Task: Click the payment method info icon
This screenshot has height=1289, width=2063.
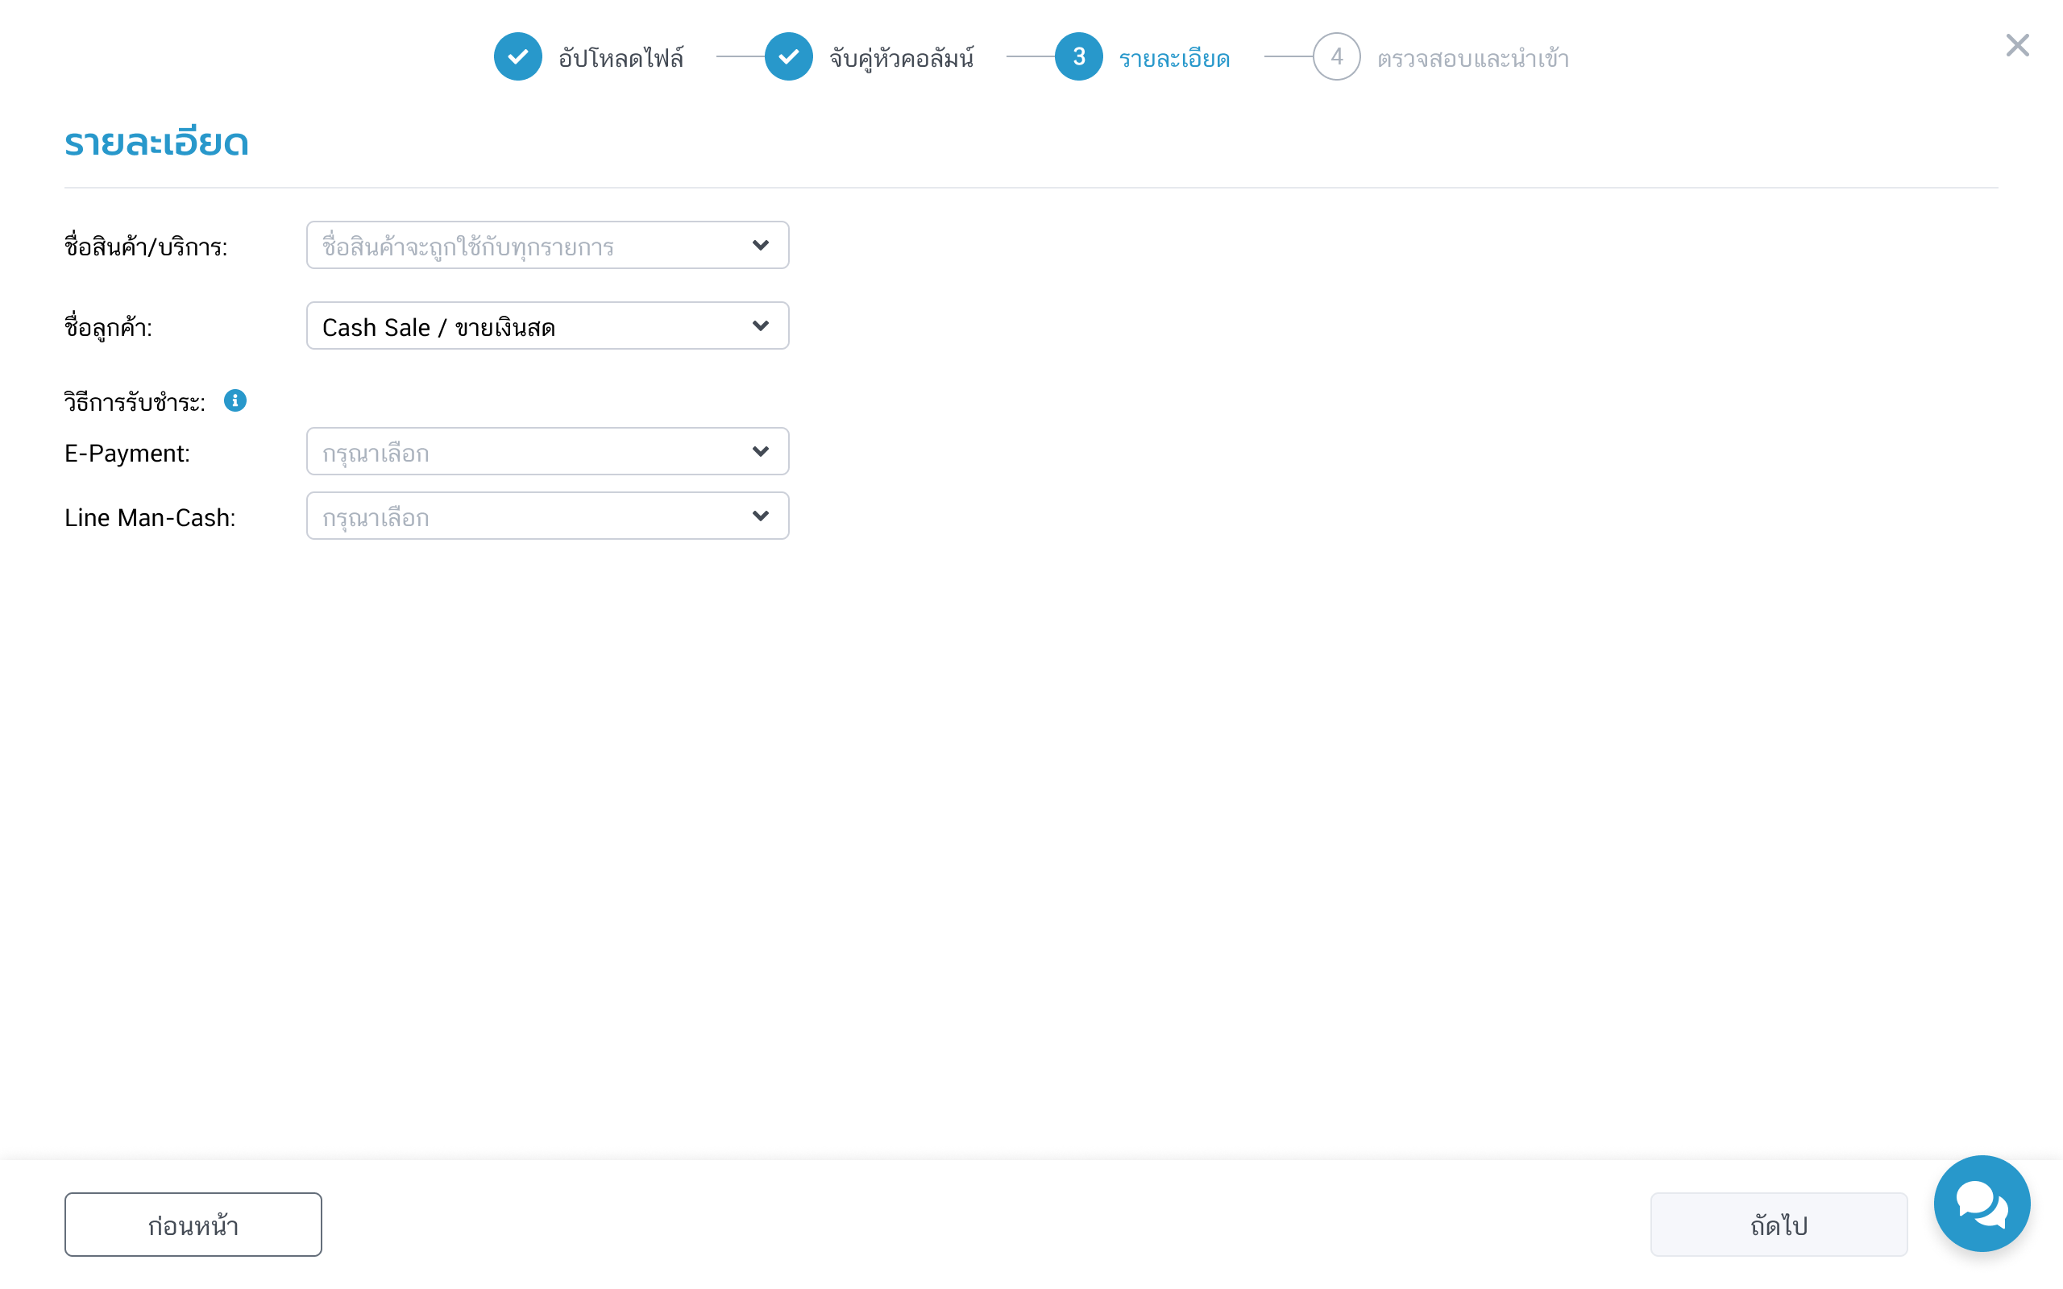Action: tap(235, 400)
